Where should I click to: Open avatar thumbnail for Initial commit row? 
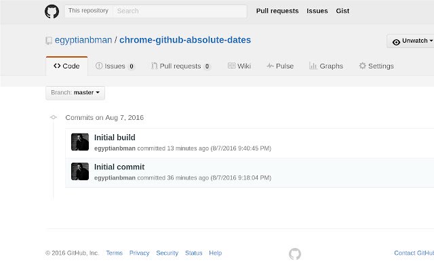80,171
